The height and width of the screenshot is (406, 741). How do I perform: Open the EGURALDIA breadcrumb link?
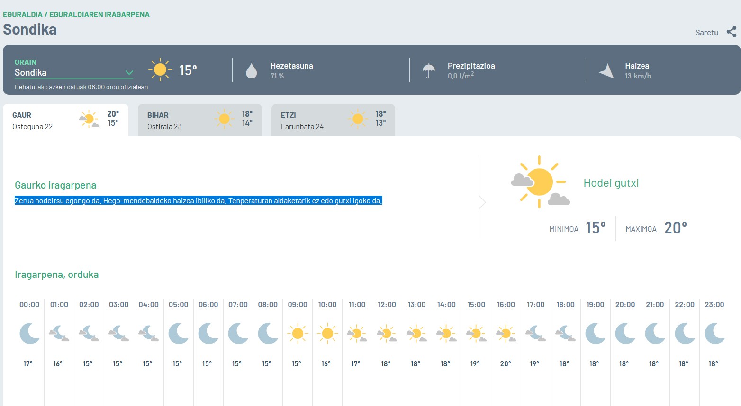click(x=23, y=15)
